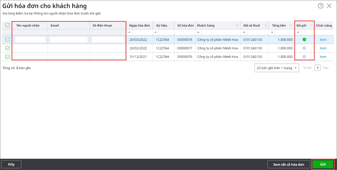The image size is (337, 170).
Task: Open the records per page dropdown
Action: tap(276, 68)
